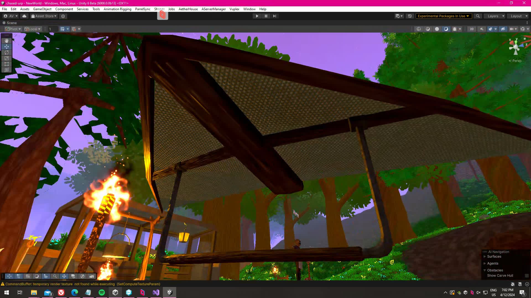Open the Animation Rigging menu
Image resolution: width=531 pixels, height=298 pixels.
click(117, 9)
